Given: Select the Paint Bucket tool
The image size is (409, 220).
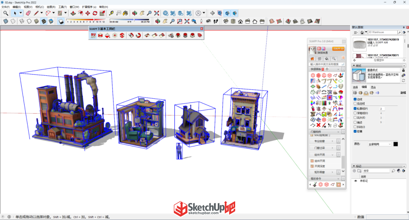Looking at the screenshot, I should coord(125,13).
